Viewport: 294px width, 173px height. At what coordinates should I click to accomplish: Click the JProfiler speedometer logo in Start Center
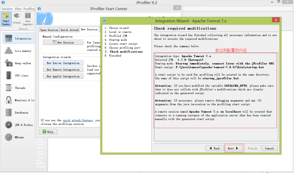[x=45, y=19]
